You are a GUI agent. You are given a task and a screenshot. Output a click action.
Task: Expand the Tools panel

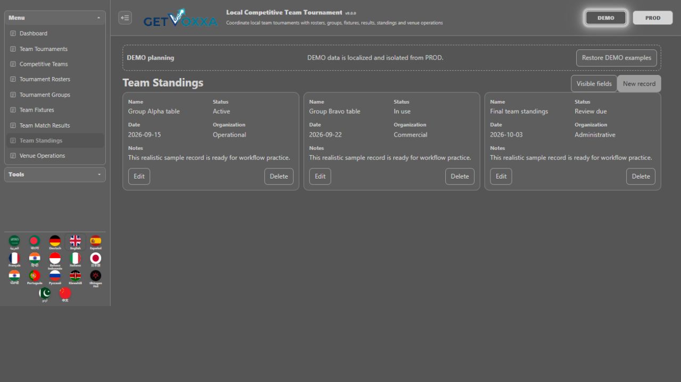click(x=55, y=174)
